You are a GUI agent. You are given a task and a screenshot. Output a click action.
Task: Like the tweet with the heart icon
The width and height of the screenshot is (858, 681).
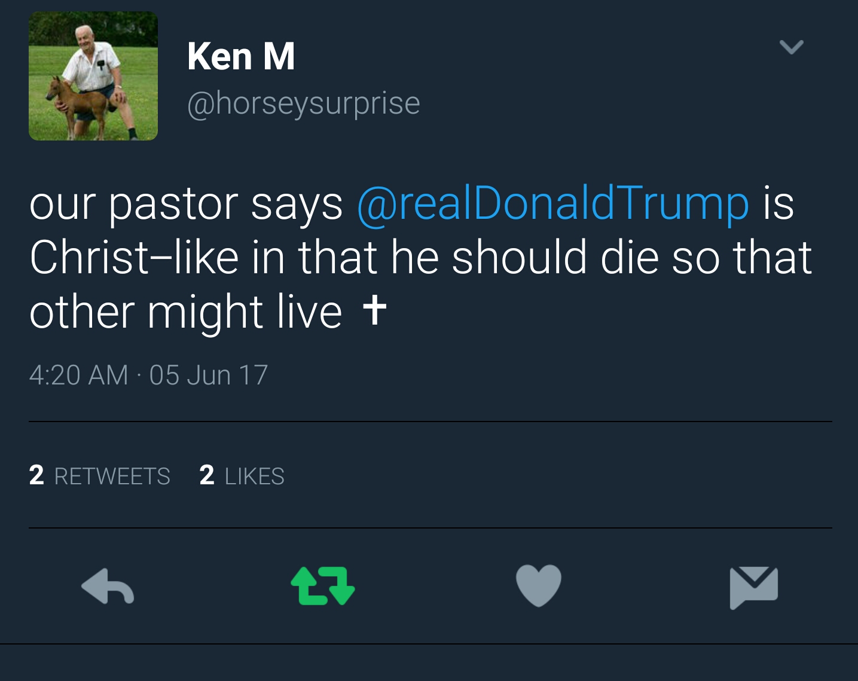point(538,585)
